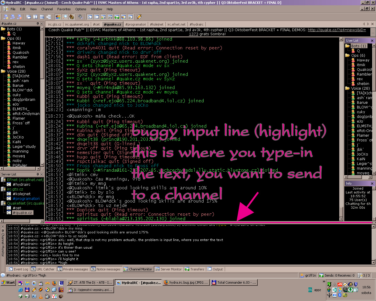
Task: Open the Options menu
Action: [81, 9]
